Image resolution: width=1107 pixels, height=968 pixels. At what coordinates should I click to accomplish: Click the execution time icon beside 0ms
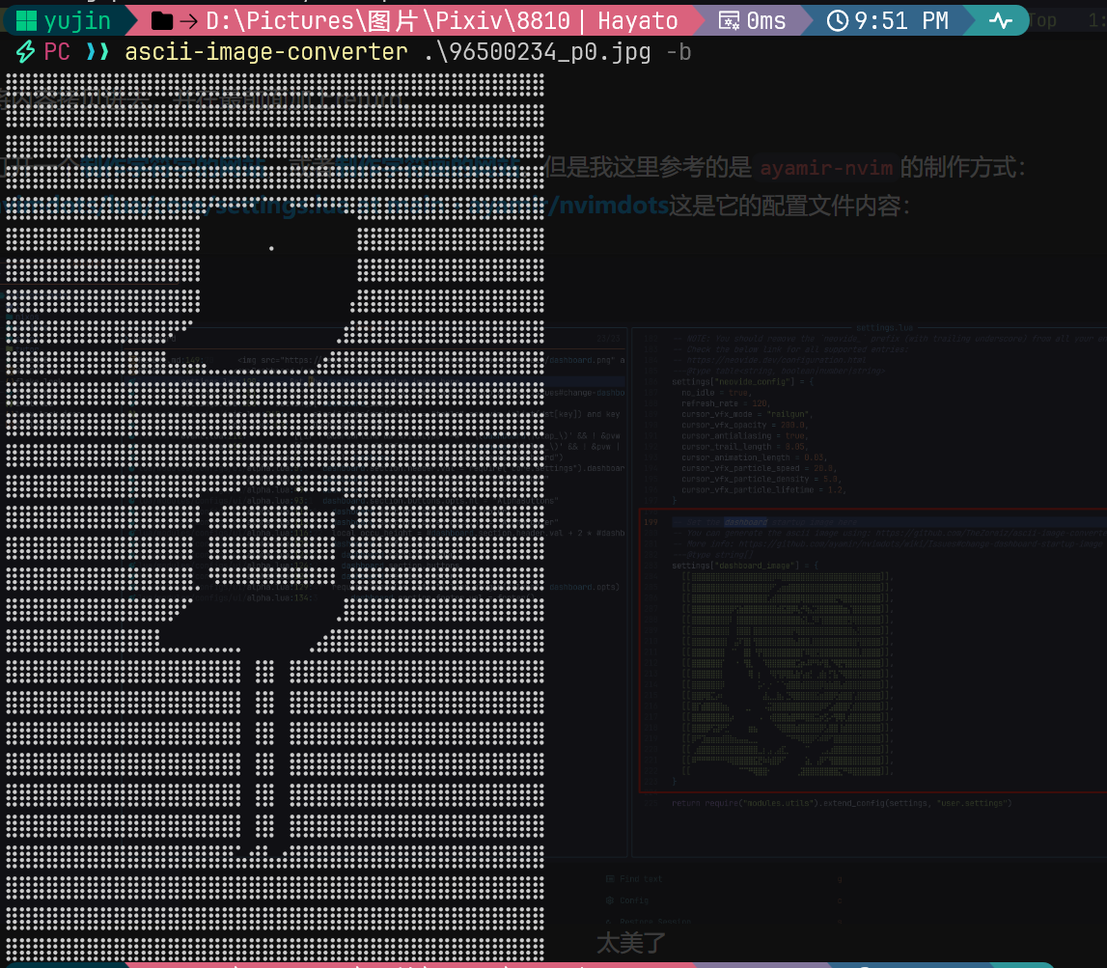pos(729,21)
